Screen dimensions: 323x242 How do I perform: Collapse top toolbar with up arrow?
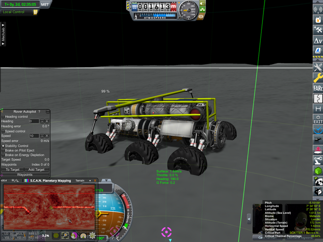[318, 2]
